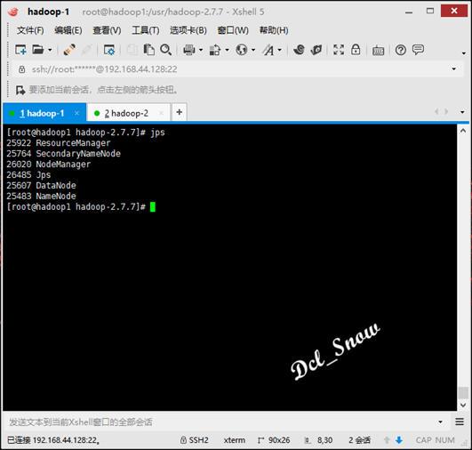This screenshot has width=472, height=450.
Task: Open the 查看(V) menu
Action: coord(107,30)
